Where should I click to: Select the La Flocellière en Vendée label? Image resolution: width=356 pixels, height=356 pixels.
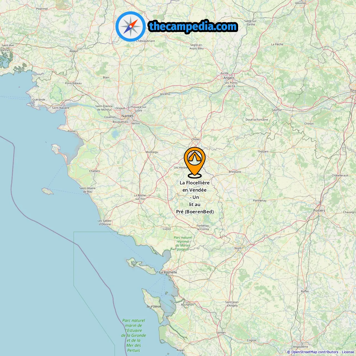[195, 197]
